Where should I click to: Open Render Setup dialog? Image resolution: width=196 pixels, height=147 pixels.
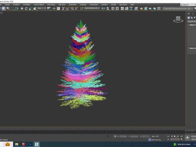tap(141, 9)
